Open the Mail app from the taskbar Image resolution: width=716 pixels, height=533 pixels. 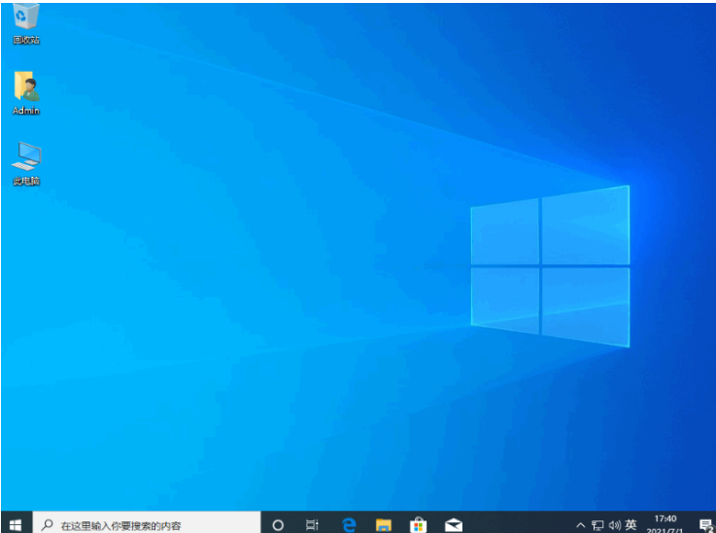454,525
